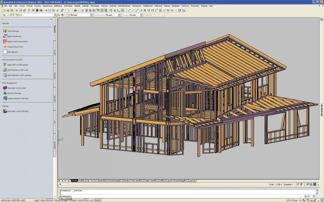The width and height of the screenshot is (324, 202).
Task: Toggle OTRACK object snap tracking
Action: pos(73,200)
